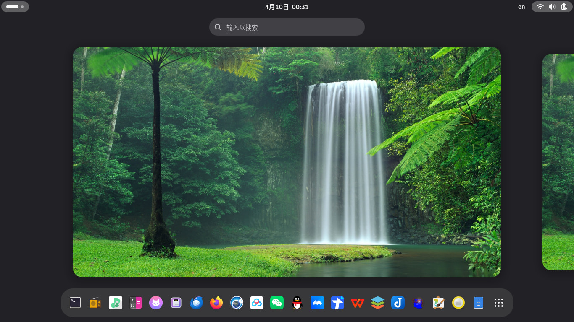Launch the characters and symbols app
574x322 pixels.
point(136,303)
